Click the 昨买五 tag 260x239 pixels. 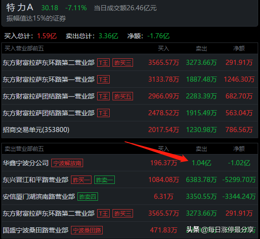click(x=123, y=96)
